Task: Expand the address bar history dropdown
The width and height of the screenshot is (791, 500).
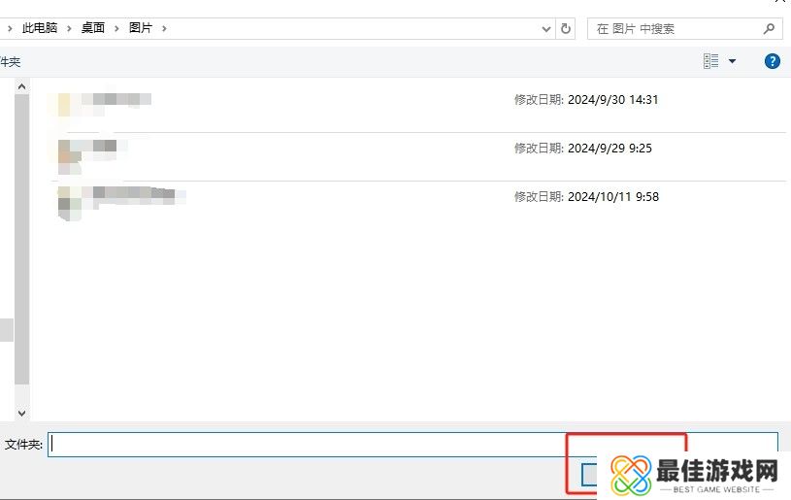Action: coord(546,28)
